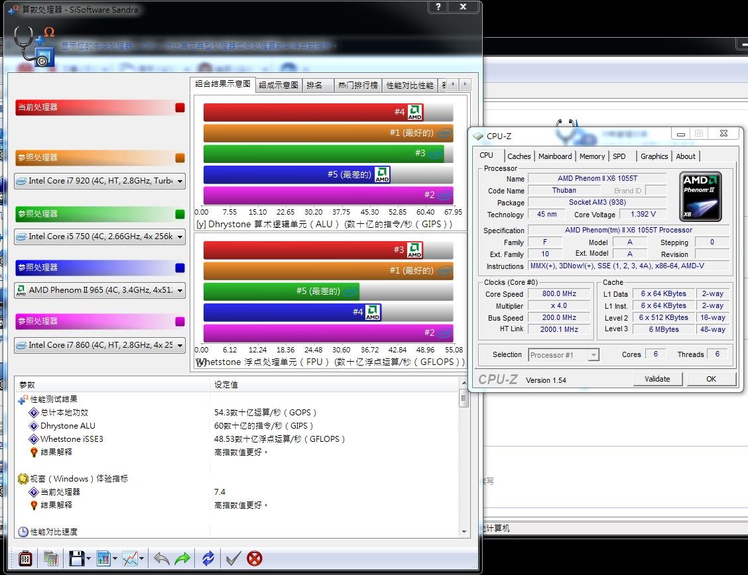748x575 pixels.
Task: Click the line graph toolbar icon
Action: click(130, 558)
